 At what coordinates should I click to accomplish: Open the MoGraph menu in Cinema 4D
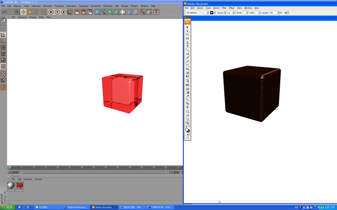(x=108, y=6)
